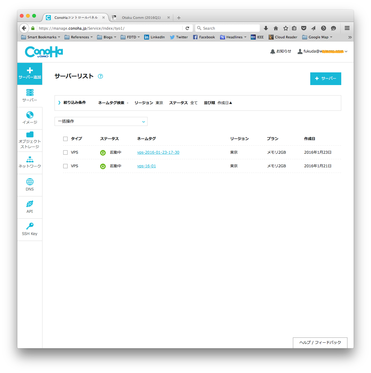
Task: Open a new browser tab
Action: pyautogui.click(x=179, y=18)
